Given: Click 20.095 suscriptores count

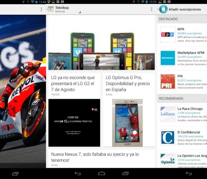Looking at the screenshot, I should click(x=190, y=57).
